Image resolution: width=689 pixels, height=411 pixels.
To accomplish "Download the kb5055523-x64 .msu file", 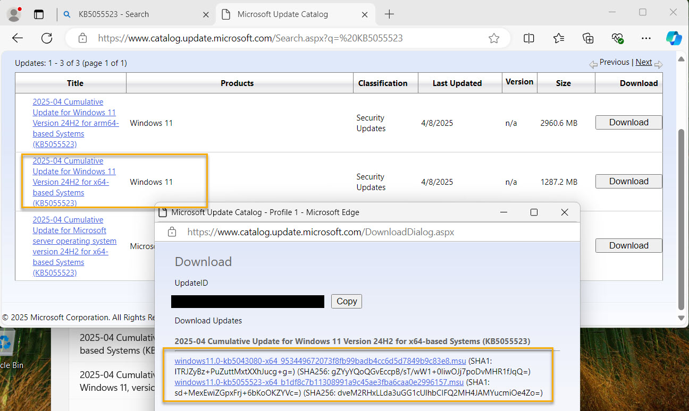I will tap(319, 382).
